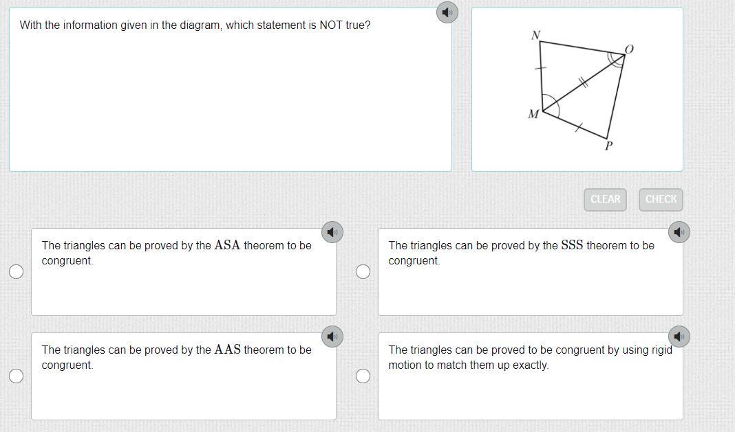This screenshot has height=432, width=735.
Task: Play audio for the SSS theorem answer
Action: tap(679, 232)
